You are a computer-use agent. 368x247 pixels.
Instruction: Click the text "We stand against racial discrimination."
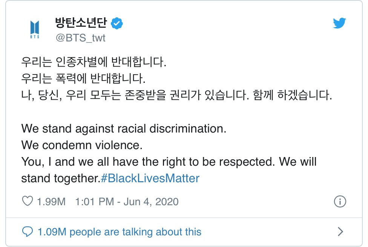pyautogui.click(x=124, y=129)
